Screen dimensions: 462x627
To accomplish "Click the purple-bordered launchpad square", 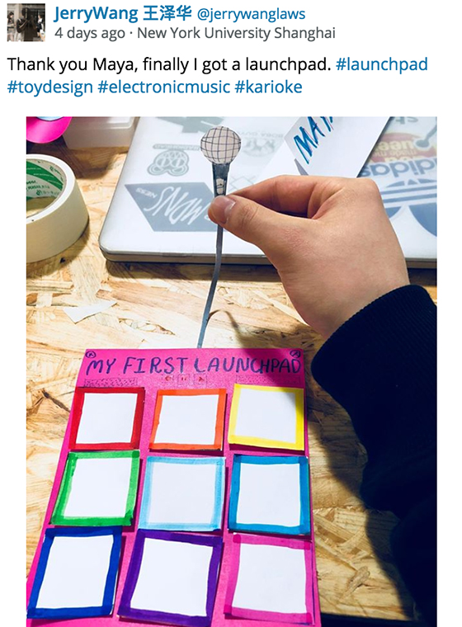I will 172,577.
